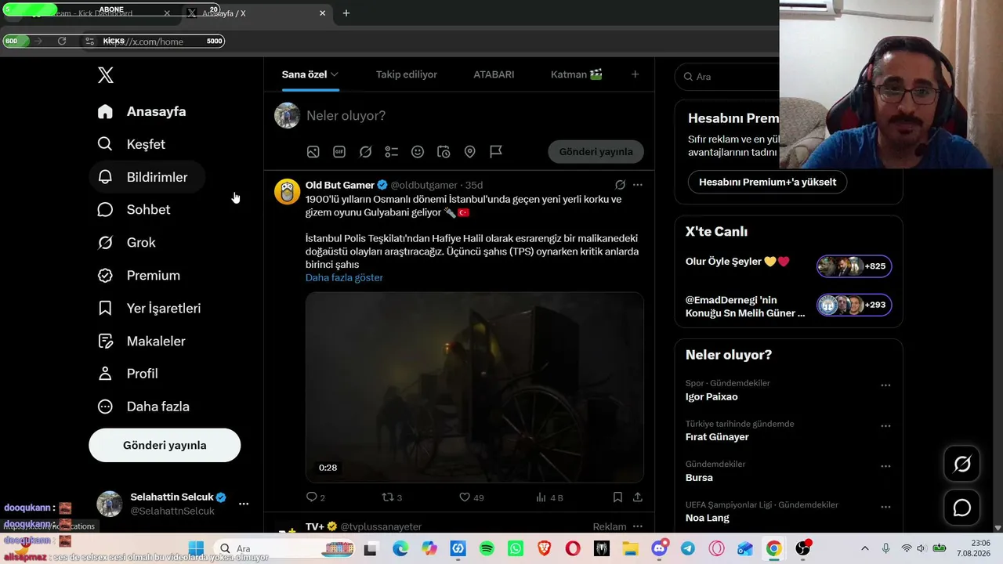Like the Old But Gamer post
Image resolution: width=1003 pixels, height=564 pixels.
pos(471,497)
